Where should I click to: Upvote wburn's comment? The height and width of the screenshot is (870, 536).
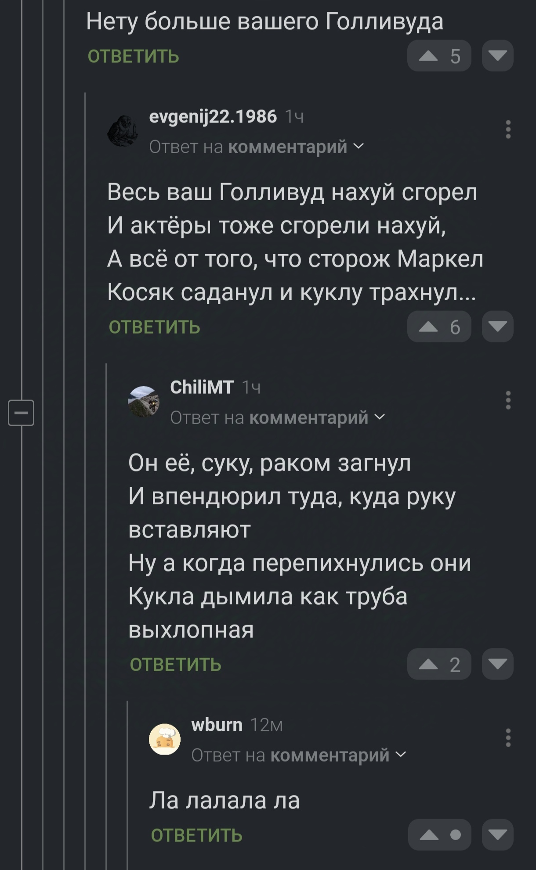click(429, 834)
